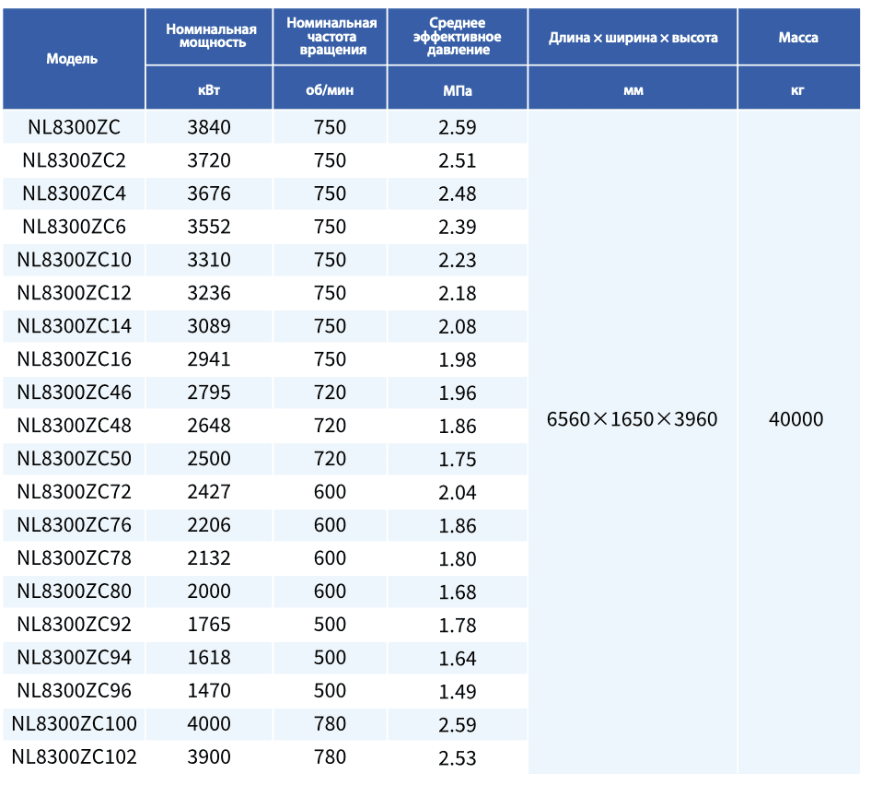Click the dimensions 6560×1650×3960 cell
871x785 pixels.
pyautogui.click(x=633, y=419)
